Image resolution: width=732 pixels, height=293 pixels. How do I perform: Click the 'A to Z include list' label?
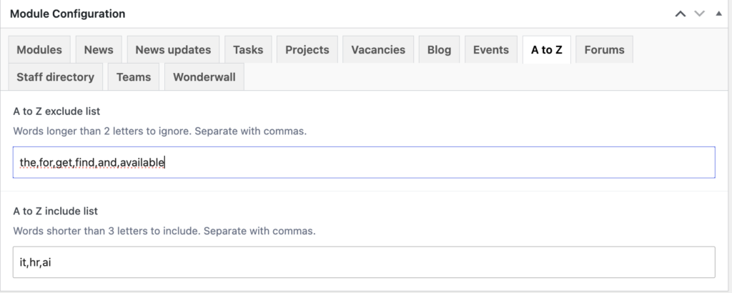[x=56, y=211]
